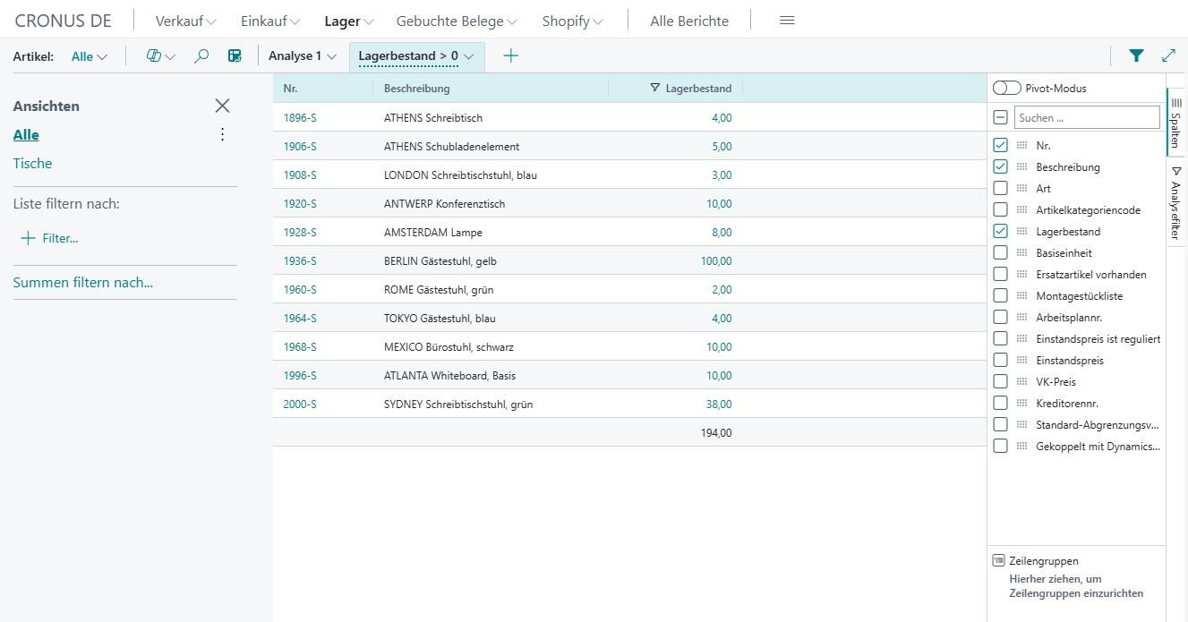Select the Tische view
The image size is (1188, 622).
[32, 163]
